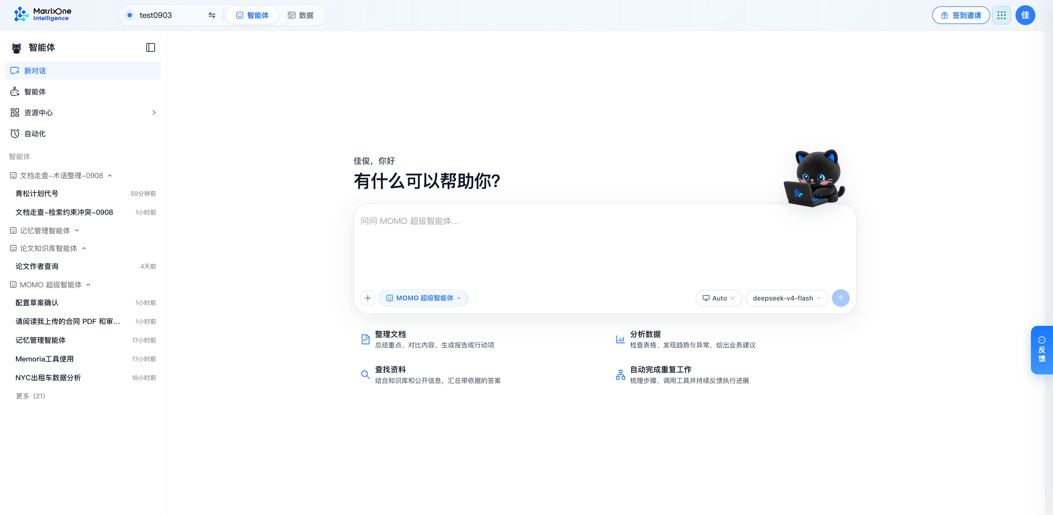Click the 签到邀请 button

click(961, 15)
